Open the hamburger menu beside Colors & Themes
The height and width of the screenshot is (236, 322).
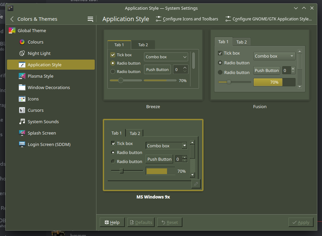pos(90,19)
